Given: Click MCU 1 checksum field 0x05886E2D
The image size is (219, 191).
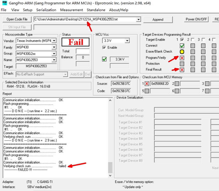Looking at the screenshot, I should 160,84.
